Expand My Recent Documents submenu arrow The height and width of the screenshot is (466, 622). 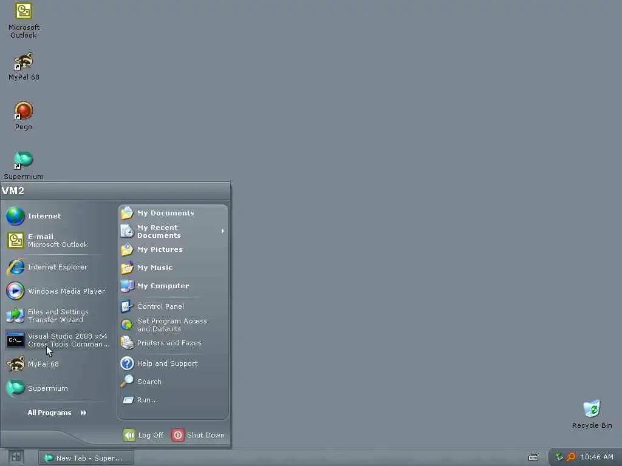222,231
